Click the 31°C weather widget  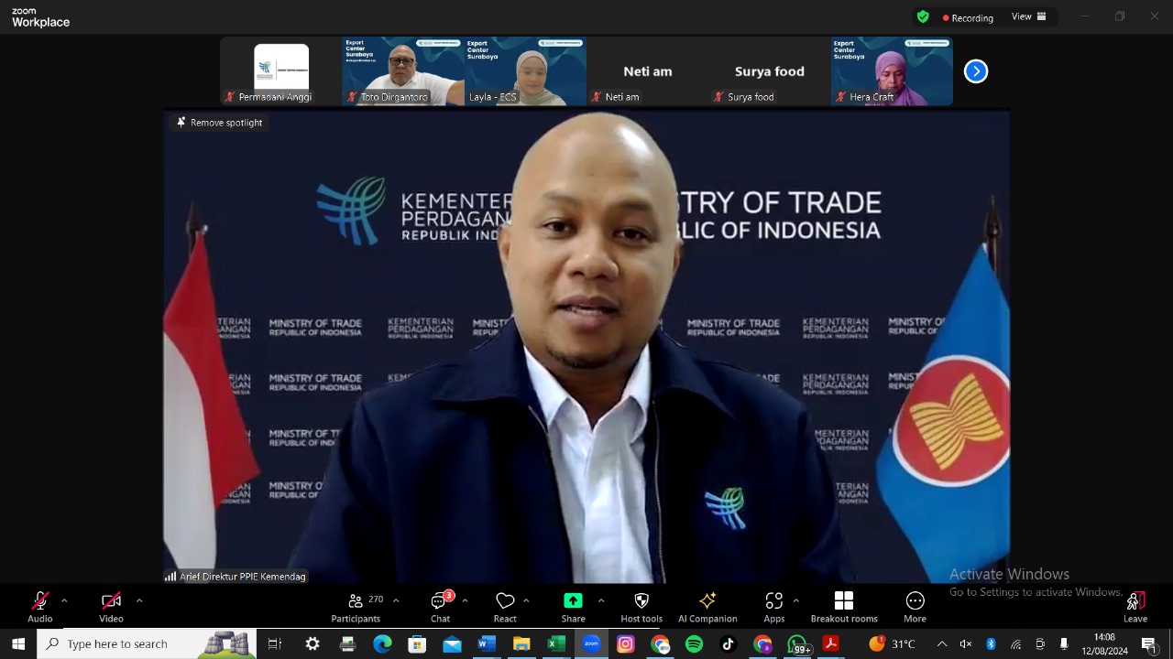click(893, 644)
